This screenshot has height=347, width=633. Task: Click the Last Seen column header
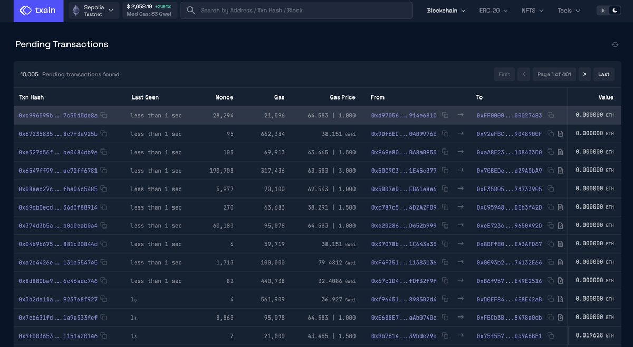(x=145, y=97)
